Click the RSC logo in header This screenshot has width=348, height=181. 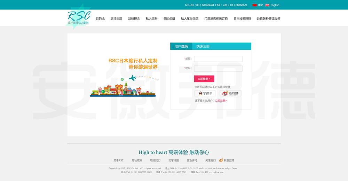[79, 17]
